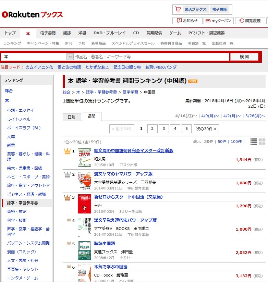Select the 3/26(月)〜 week link
Screen dimensions: 268x282
(x=255, y=116)
